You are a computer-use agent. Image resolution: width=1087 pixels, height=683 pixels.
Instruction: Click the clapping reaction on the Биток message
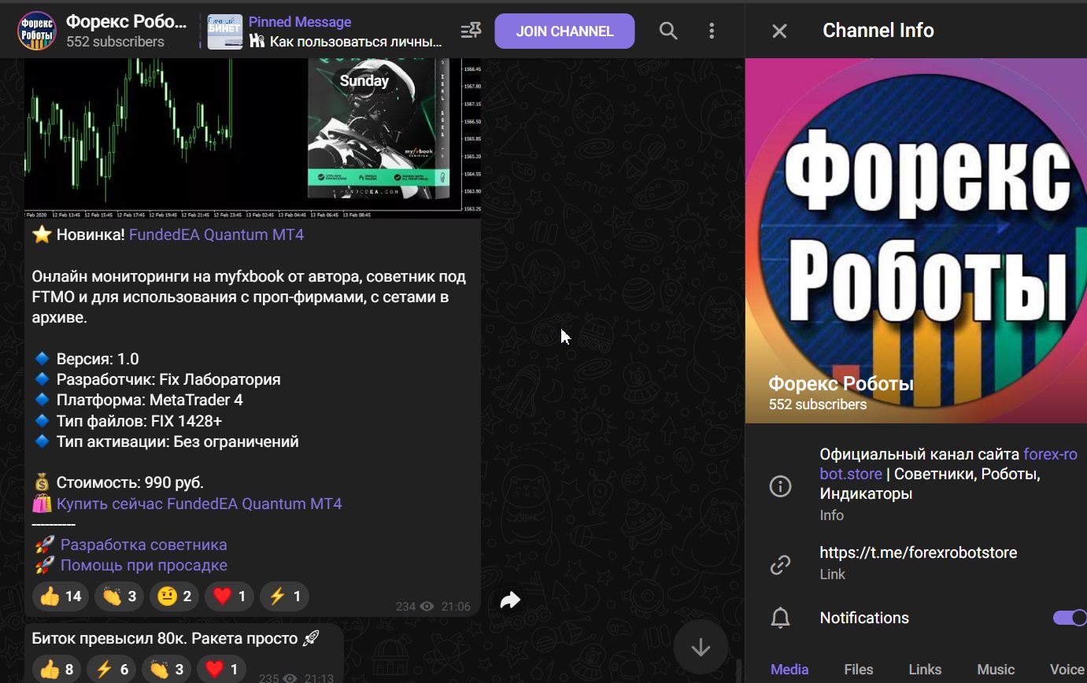tap(166, 669)
